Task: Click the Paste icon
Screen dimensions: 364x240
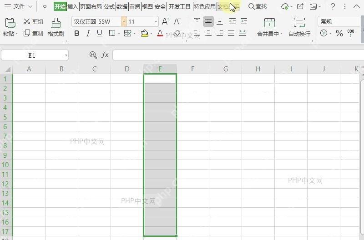Action: pos(10,23)
